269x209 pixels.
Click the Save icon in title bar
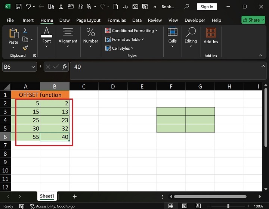pos(18,7)
